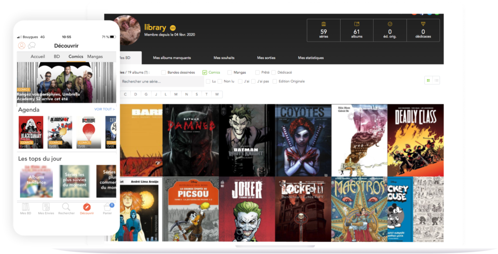Select the Comics tab on the phone
The width and height of the screenshot is (498, 254).
coord(76,56)
